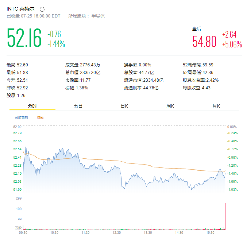Click the red after-hours price 54.80
The image size is (243, 236).
204,41
